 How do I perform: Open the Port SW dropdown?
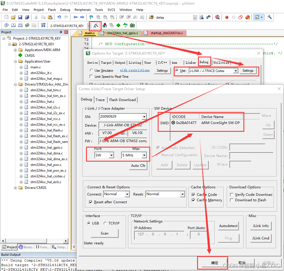(x=112, y=155)
